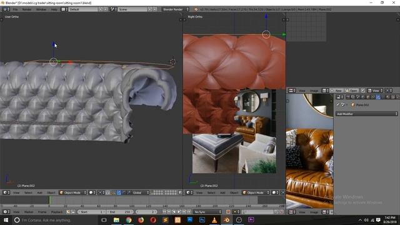
Task: Open the Render menu
Action: 27,9
